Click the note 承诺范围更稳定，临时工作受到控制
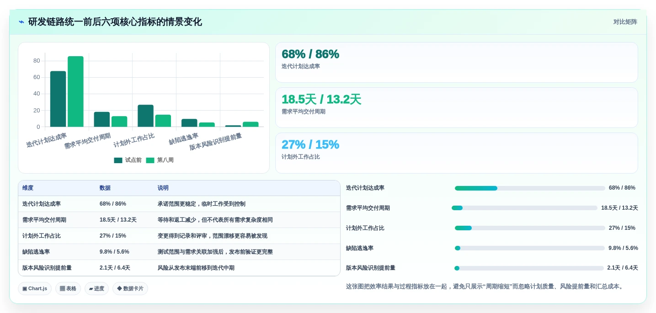Screen dimensions: 656x313 click(202, 204)
